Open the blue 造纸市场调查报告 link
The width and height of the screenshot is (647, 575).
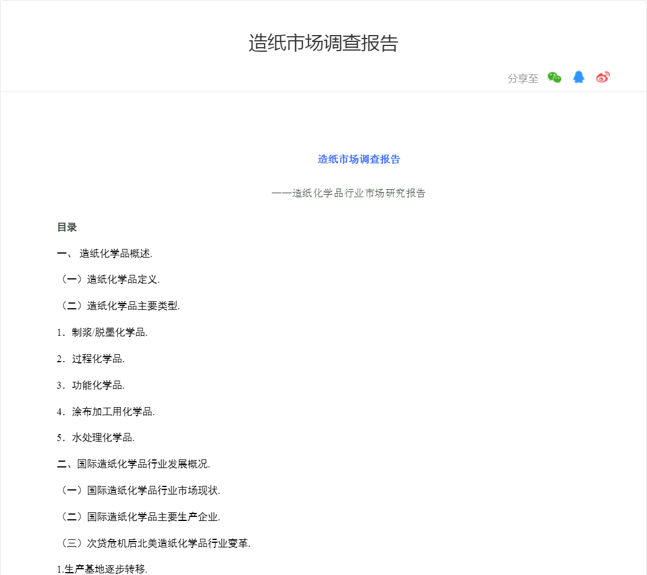coord(358,159)
